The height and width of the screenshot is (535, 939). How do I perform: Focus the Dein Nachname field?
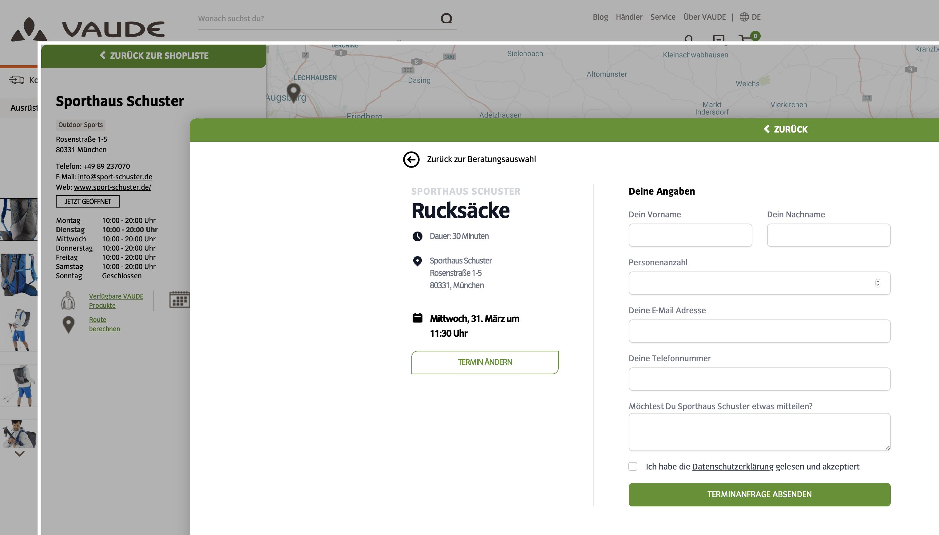click(x=828, y=235)
